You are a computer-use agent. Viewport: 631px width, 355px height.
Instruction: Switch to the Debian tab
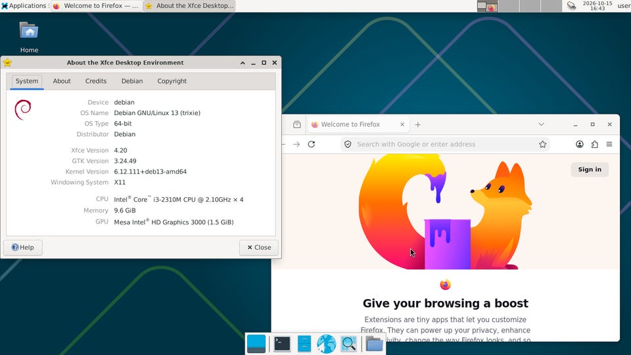[132, 81]
